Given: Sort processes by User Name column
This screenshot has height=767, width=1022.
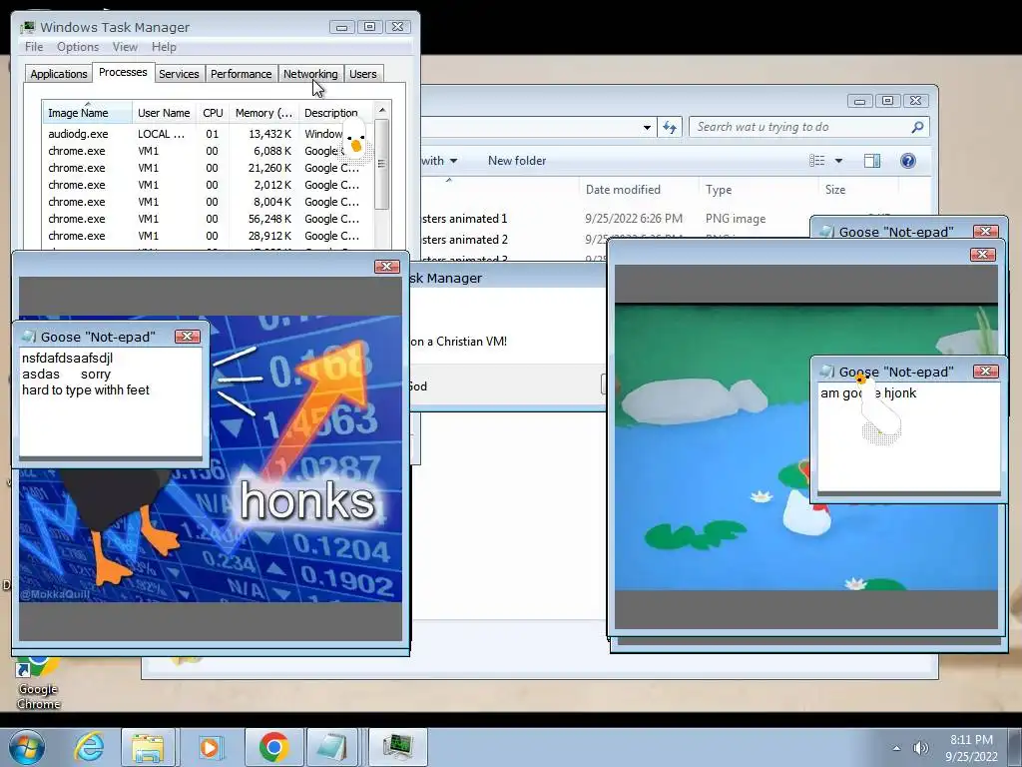Looking at the screenshot, I should click(x=165, y=112).
